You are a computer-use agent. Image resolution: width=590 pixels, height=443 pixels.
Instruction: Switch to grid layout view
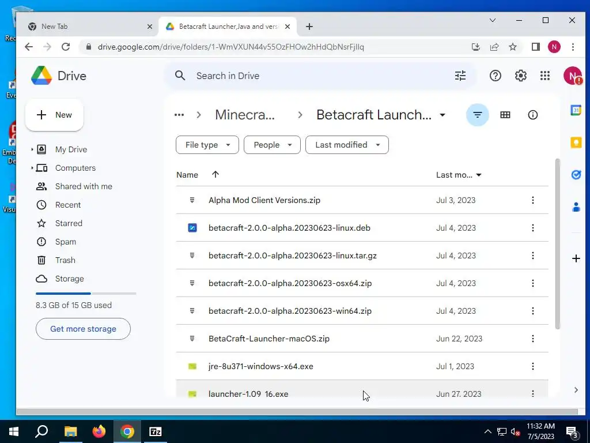505,115
